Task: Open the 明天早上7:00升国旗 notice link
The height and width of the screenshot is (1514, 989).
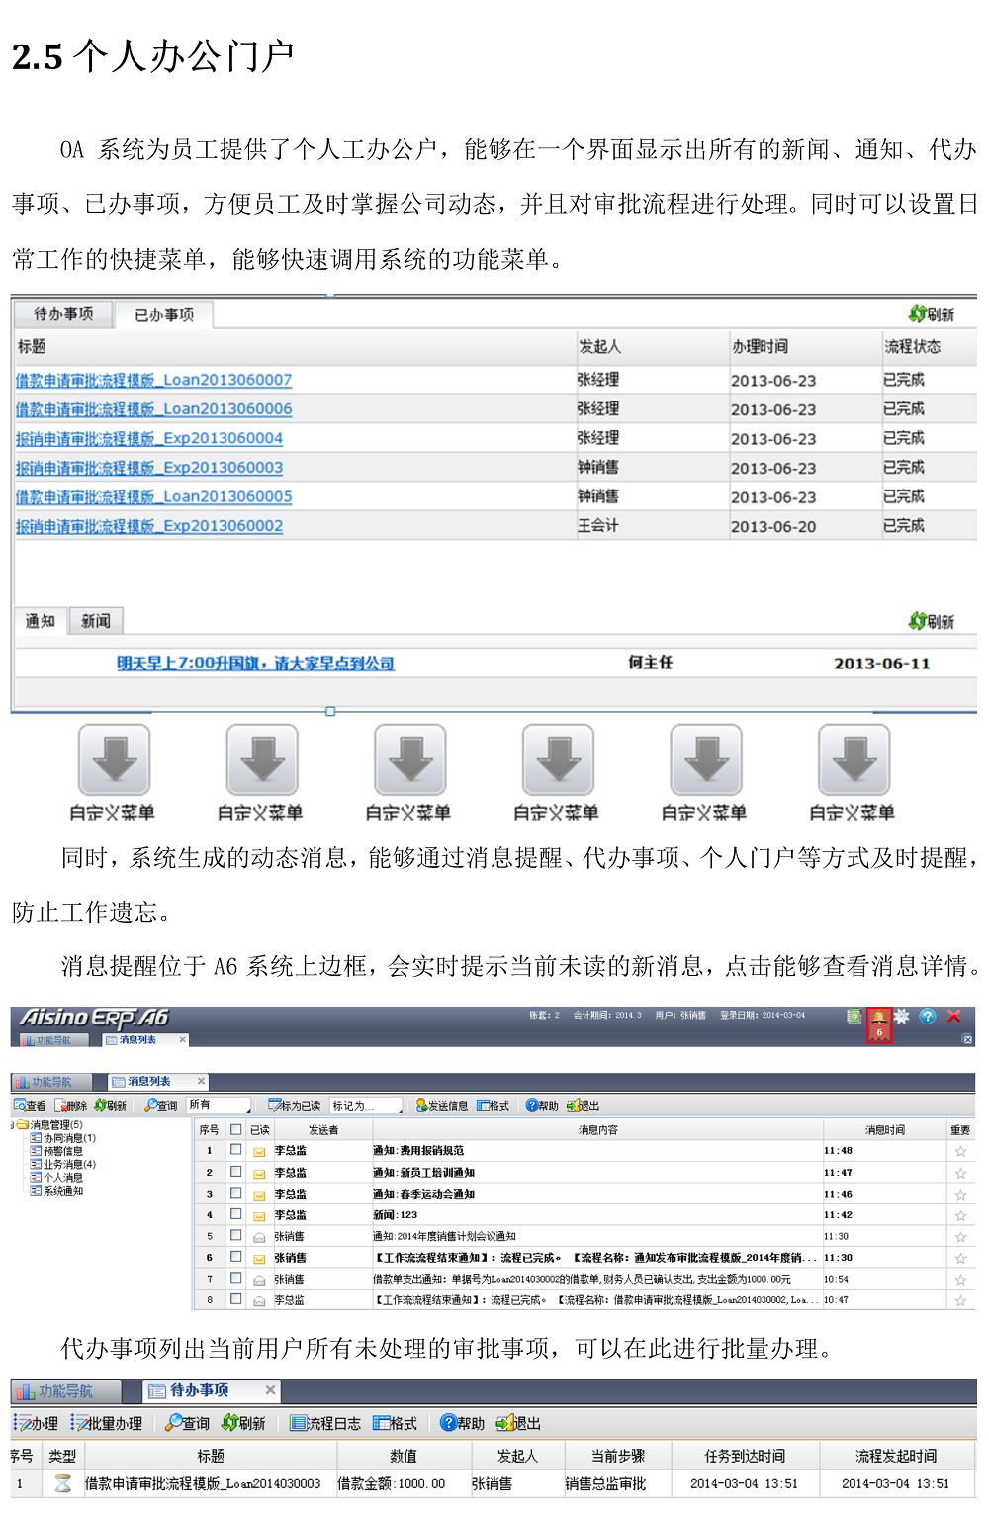Action: tap(255, 664)
